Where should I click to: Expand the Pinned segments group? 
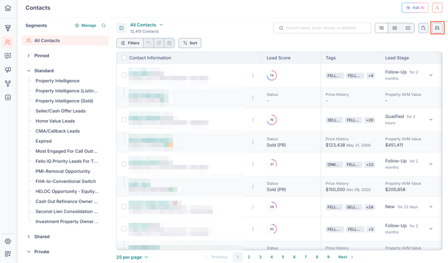[29, 55]
